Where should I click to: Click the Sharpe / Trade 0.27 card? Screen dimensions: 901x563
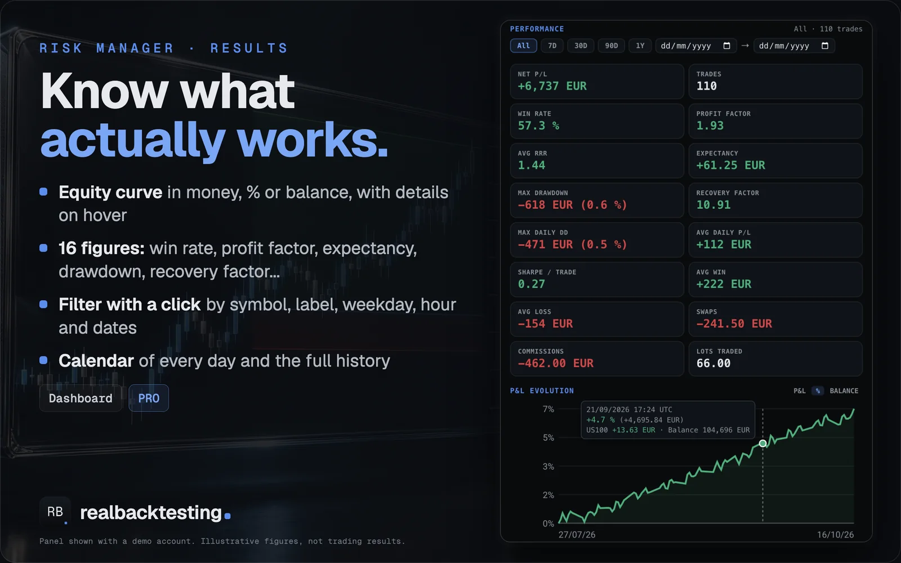coord(597,279)
